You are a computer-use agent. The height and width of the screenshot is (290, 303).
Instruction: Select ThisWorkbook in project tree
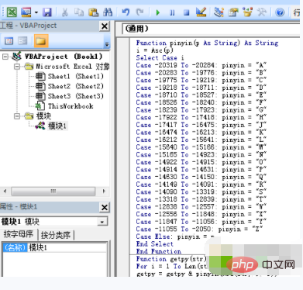pos(71,106)
